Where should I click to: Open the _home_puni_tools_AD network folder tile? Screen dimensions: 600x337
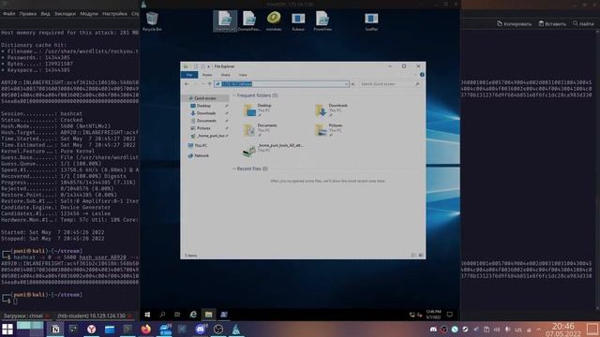273,150
